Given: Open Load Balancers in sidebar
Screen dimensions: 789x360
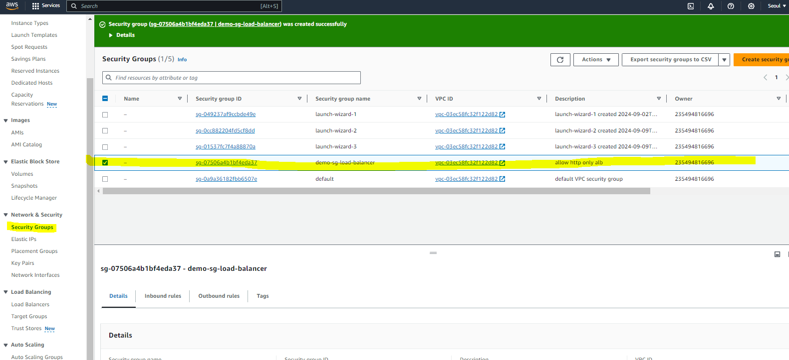Looking at the screenshot, I should tap(30, 304).
